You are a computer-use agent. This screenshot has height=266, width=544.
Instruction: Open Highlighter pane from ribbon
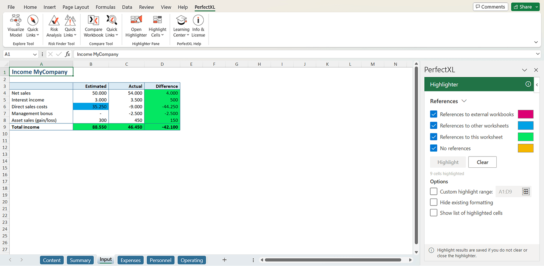point(136,26)
